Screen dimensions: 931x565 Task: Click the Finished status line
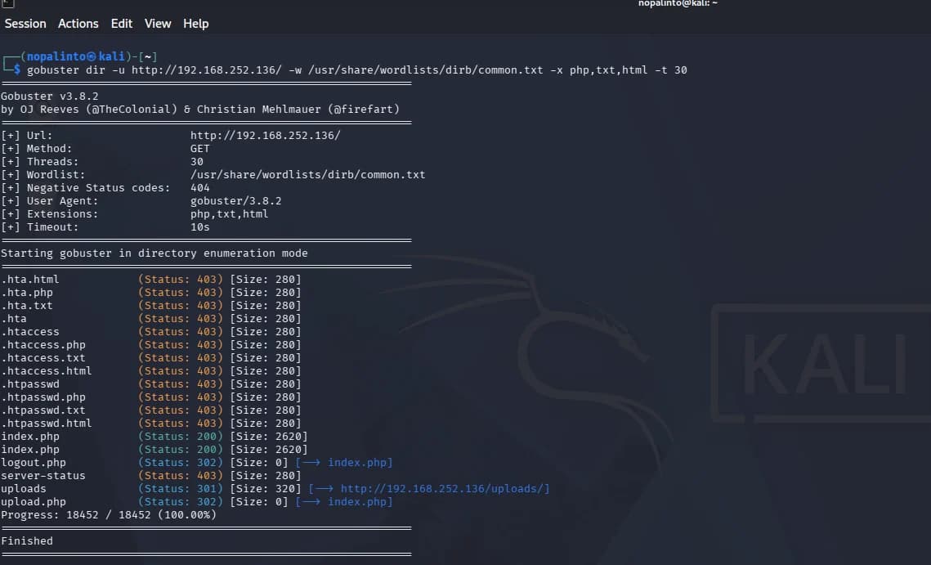[x=27, y=541]
